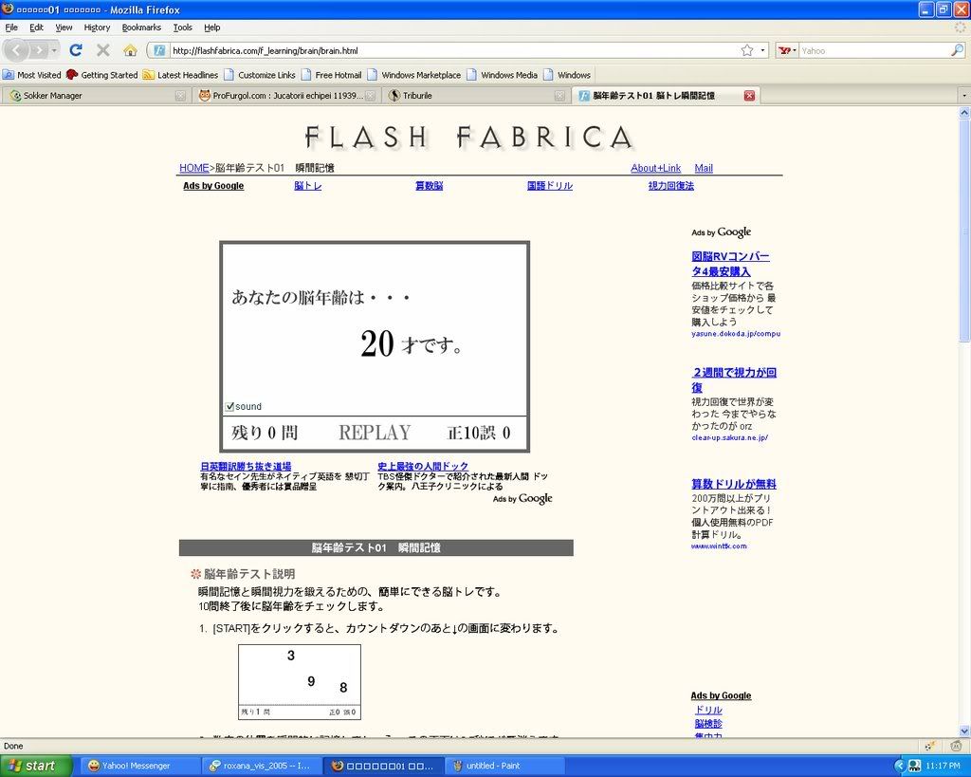Open the About+Link page link
Viewport: 971px width, 777px height.
[655, 168]
